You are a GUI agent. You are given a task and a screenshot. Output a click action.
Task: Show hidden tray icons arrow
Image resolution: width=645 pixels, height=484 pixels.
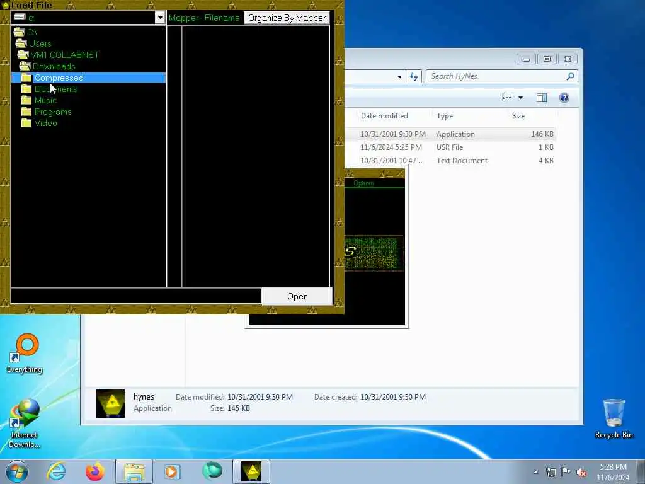[535, 472]
